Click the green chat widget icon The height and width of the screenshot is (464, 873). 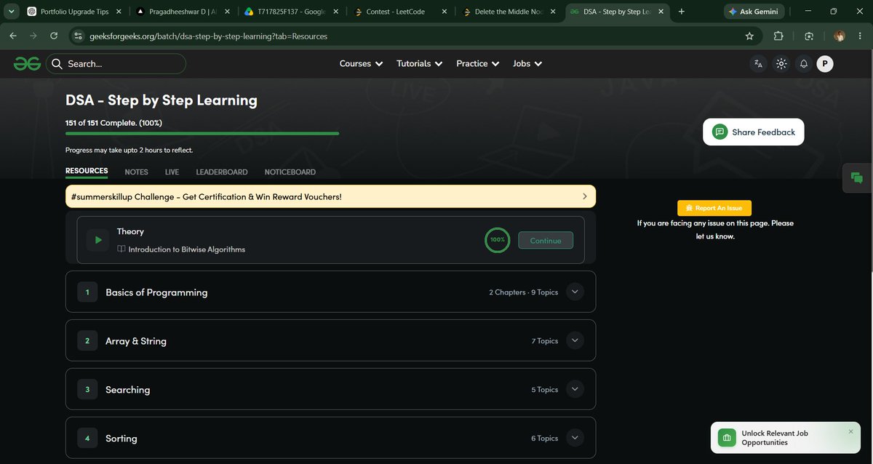click(x=857, y=178)
